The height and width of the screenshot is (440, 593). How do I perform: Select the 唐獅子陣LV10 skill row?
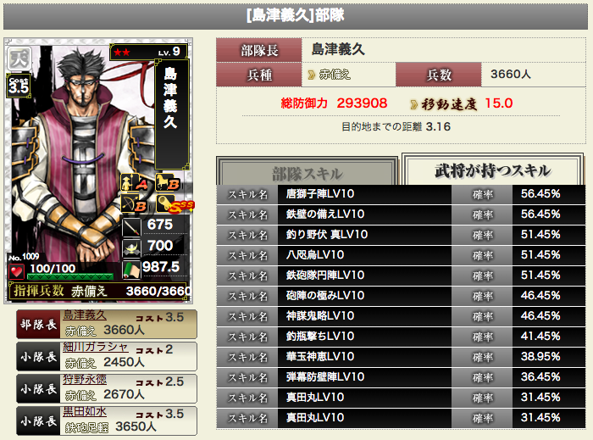401,194
